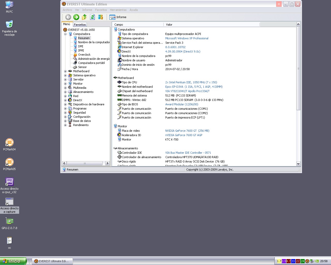Switch to the Menú tab
This screenshot has width=331, height=265.
[67, 24]
